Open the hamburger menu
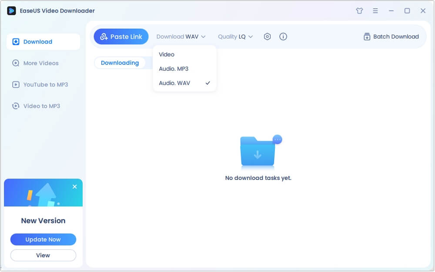The height and width of the screenshot is (272, 435). (x=375, y=11)
